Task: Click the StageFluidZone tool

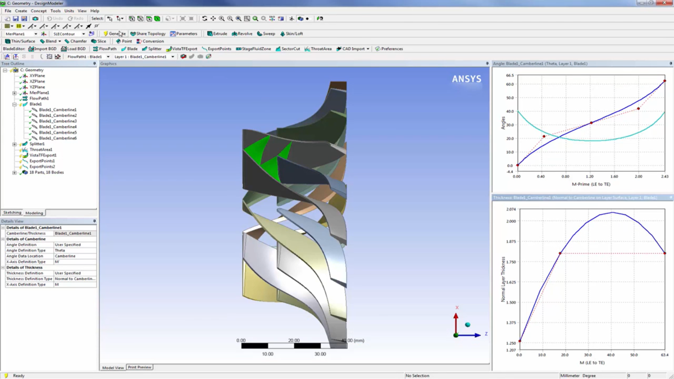Action: [x=253, y=49]
